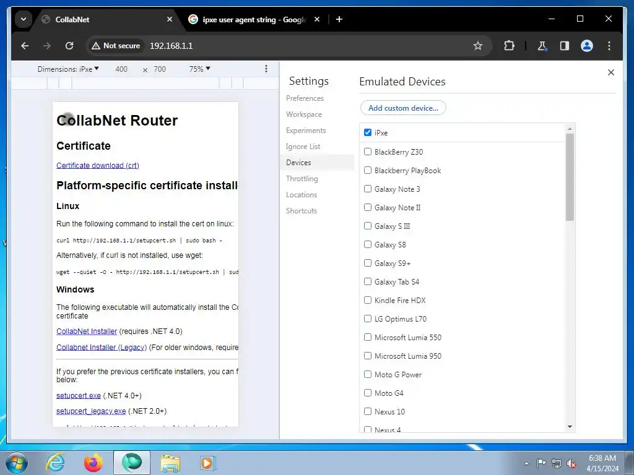Open the Chrome profile avatar

587,46
